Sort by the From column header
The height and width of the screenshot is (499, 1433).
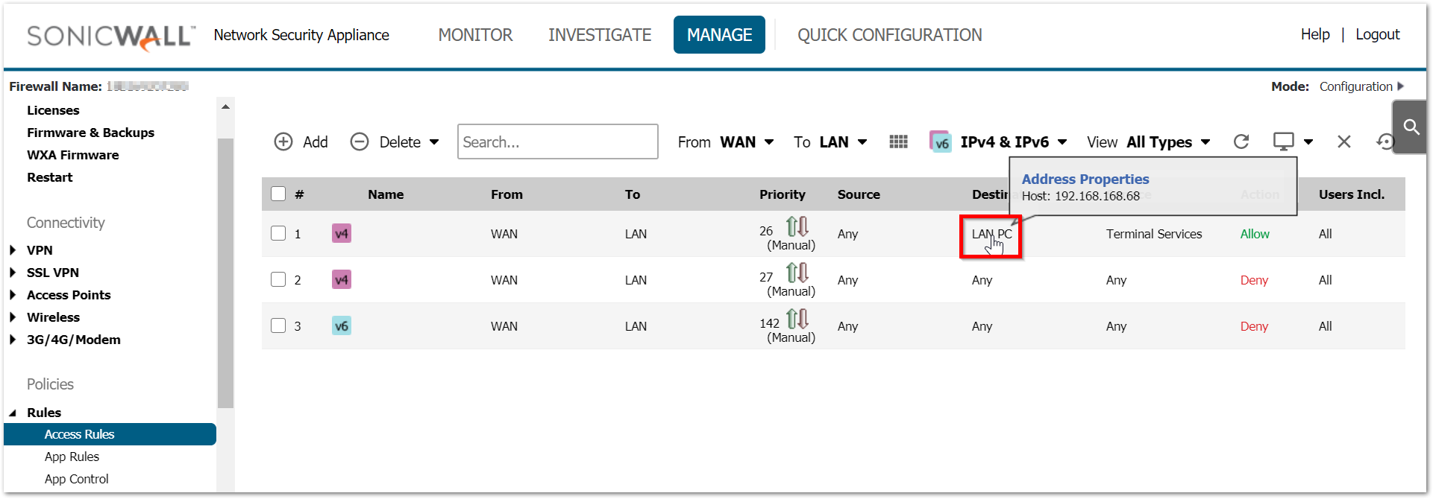507,194
